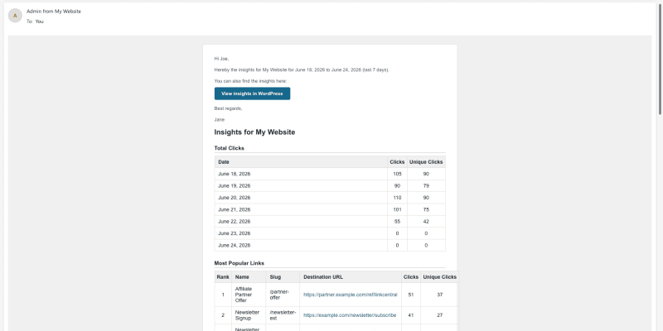The image size is (663, 331).
Task: Click the Best regards closing line
Action: (229, 108)
